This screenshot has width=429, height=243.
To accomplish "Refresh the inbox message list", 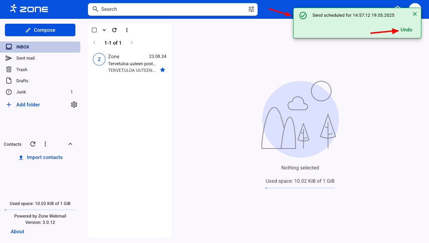I will tap(114, 30).
